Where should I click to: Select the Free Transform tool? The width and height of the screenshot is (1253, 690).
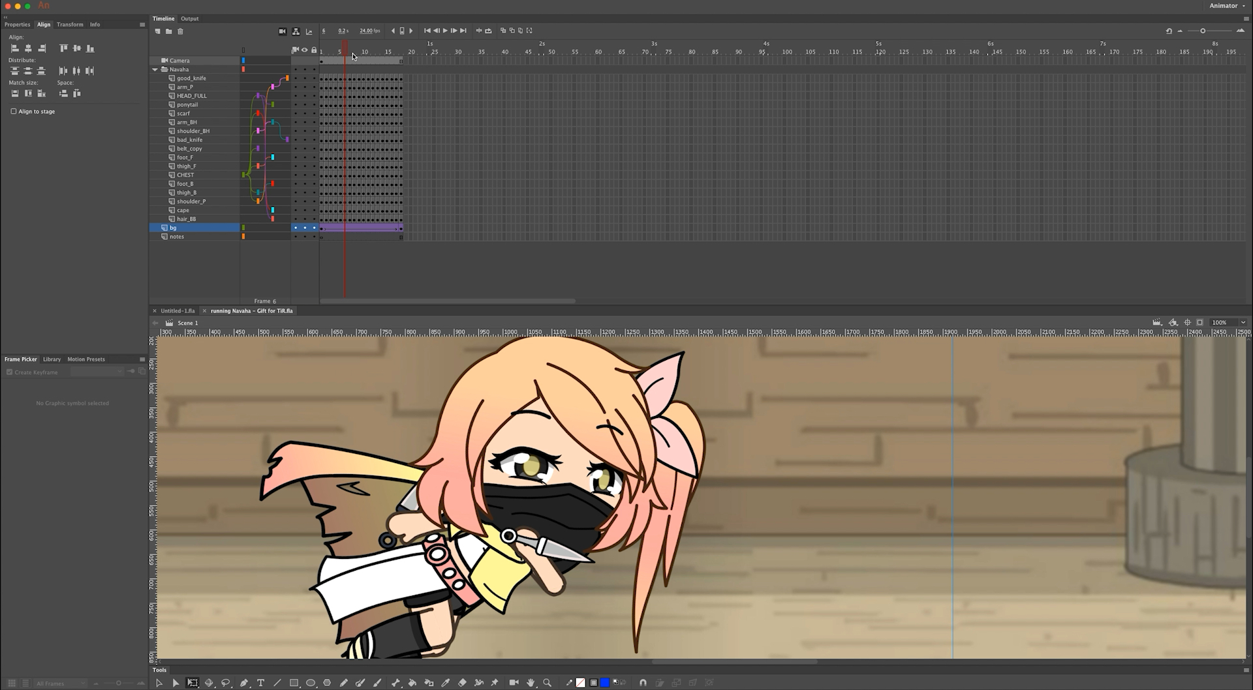click(x=193, y=683)
